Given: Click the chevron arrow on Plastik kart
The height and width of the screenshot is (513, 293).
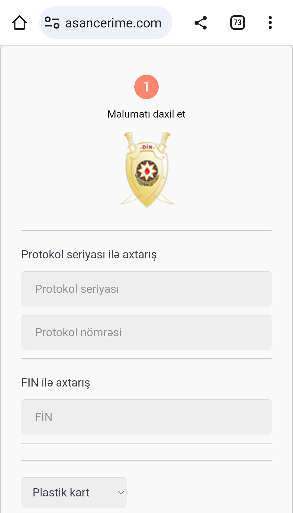Looking at the screenshot, I should (120, 492).
